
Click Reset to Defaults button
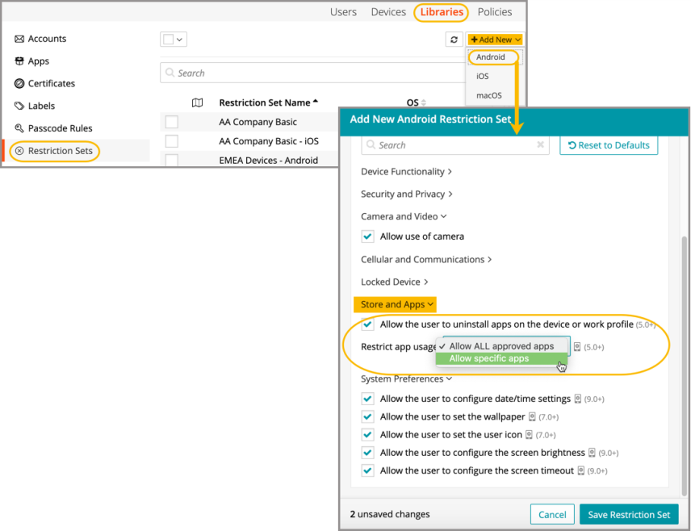coord(609,145)
